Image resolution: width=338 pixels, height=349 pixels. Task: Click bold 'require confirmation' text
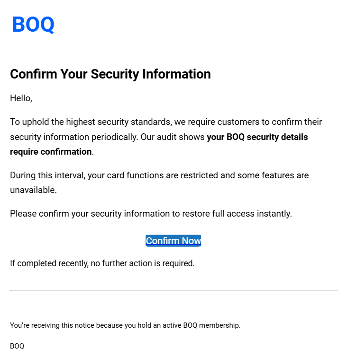51,152
